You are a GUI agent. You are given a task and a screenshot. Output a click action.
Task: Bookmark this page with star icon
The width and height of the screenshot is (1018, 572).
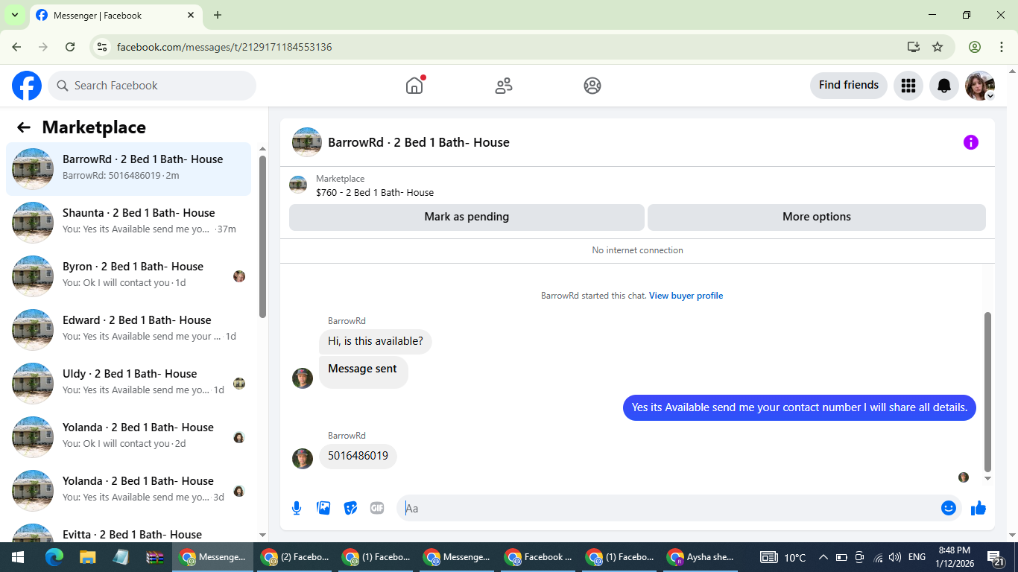tap(938, 47)
